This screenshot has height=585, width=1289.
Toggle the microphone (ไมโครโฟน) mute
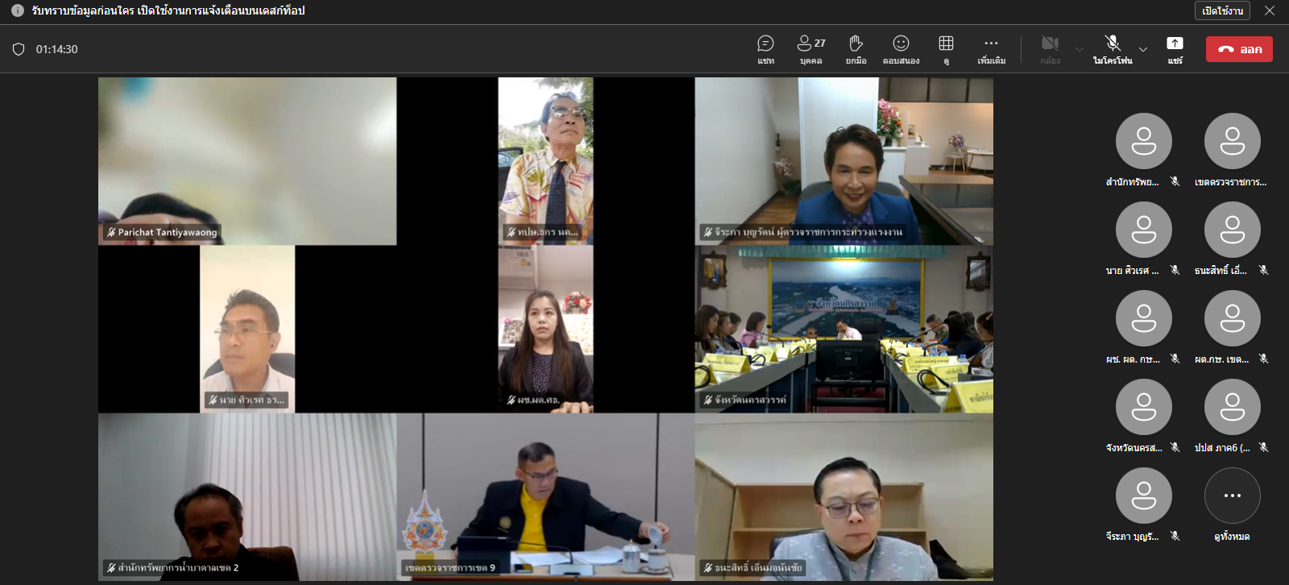pos(1112,48)
